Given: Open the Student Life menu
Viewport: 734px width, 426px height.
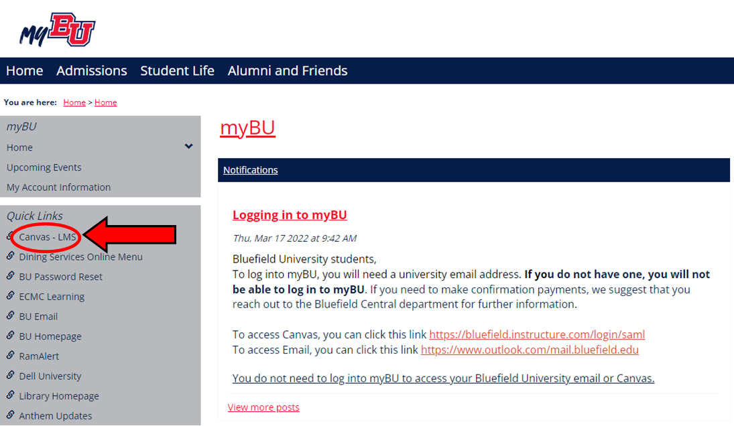Looking at the screenshot, I should pos(178,70).
